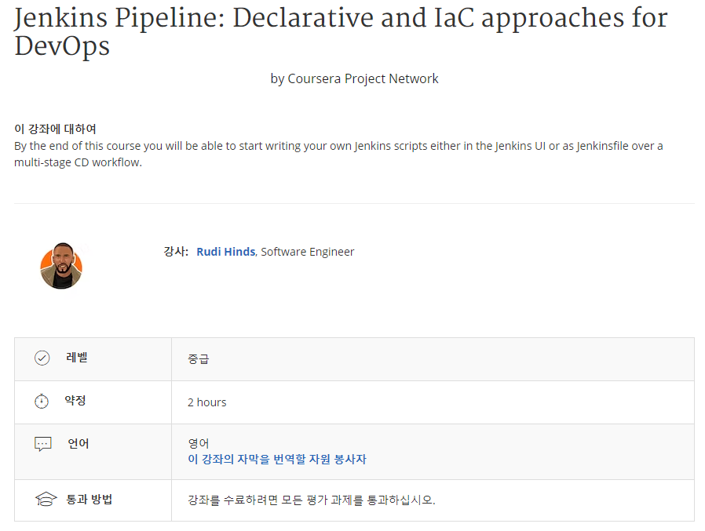Click the '언어' row label
This screenshot has width=705, height=531.
tap(79, 444)
